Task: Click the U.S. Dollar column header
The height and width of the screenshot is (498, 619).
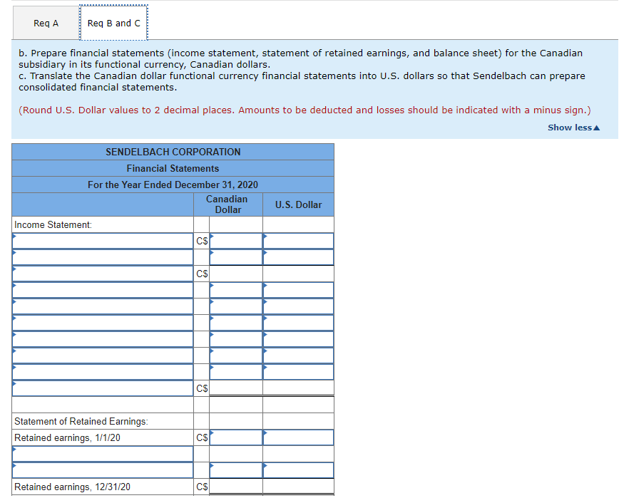Action: click(297, 204)
